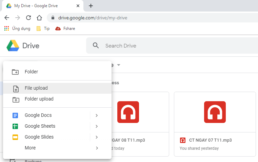258x162 pixels.
Task: Open the NGAY 08 T11.mp3 thumbnail
Action: click(x=128, y=112)
